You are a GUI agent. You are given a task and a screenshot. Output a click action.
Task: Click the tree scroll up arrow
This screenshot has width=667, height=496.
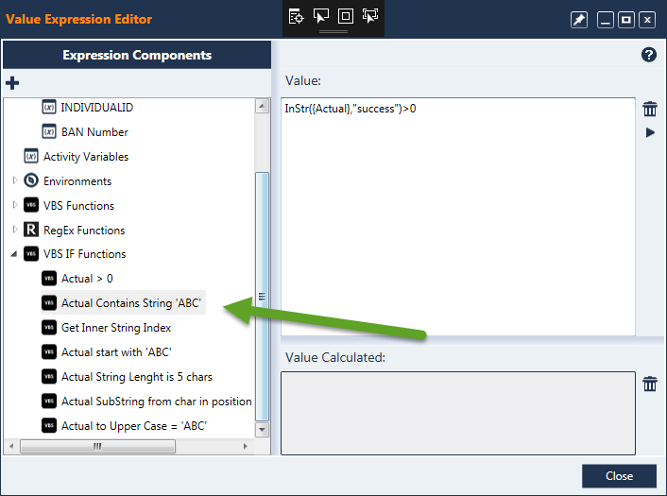click(262, 106)
